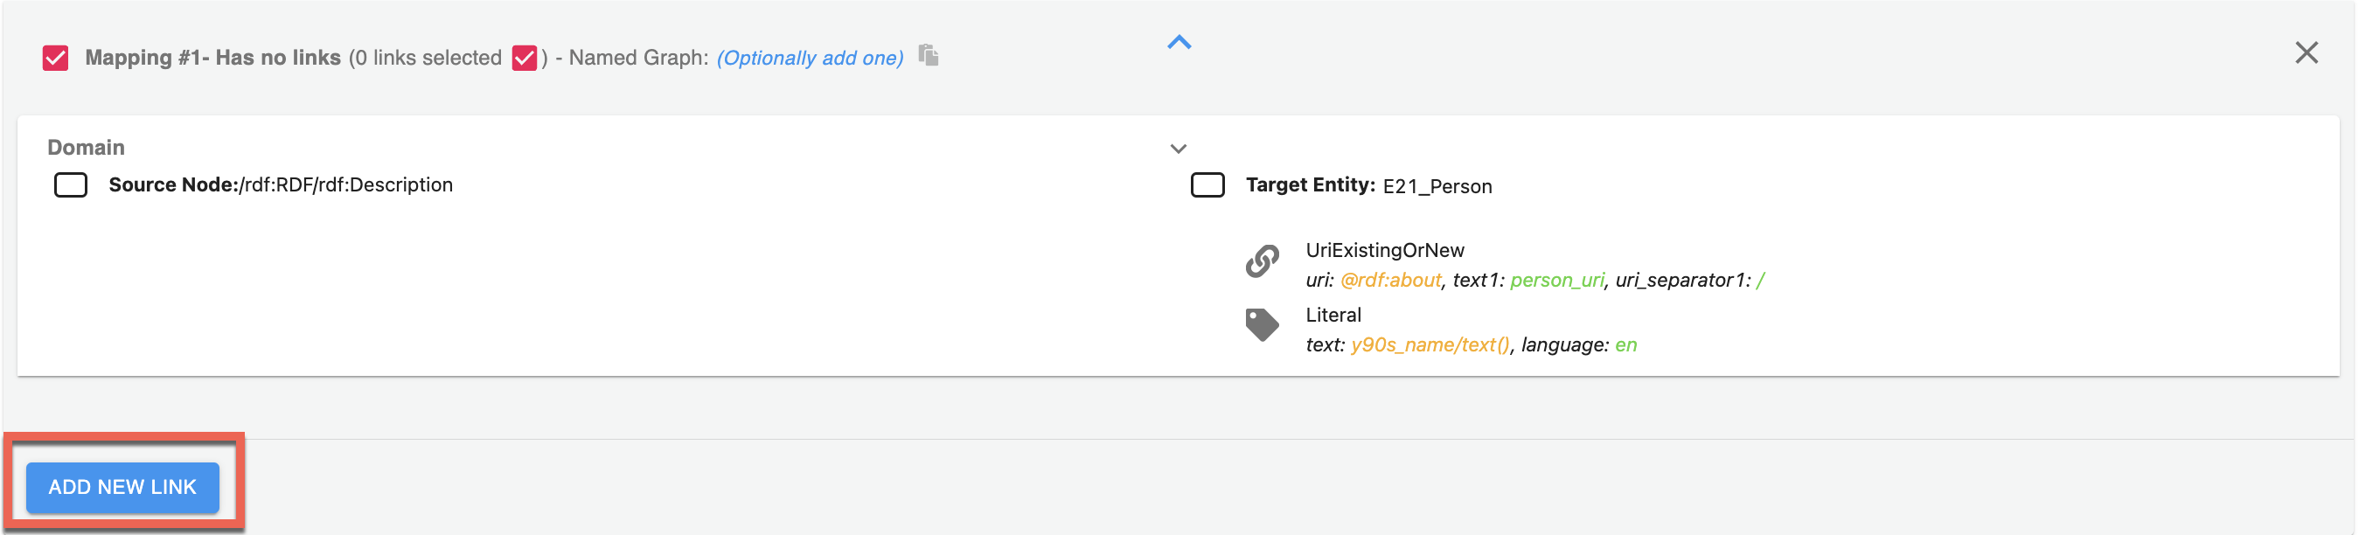
Task: Click the @rdf:about uri value
Action: (1389, 281)
